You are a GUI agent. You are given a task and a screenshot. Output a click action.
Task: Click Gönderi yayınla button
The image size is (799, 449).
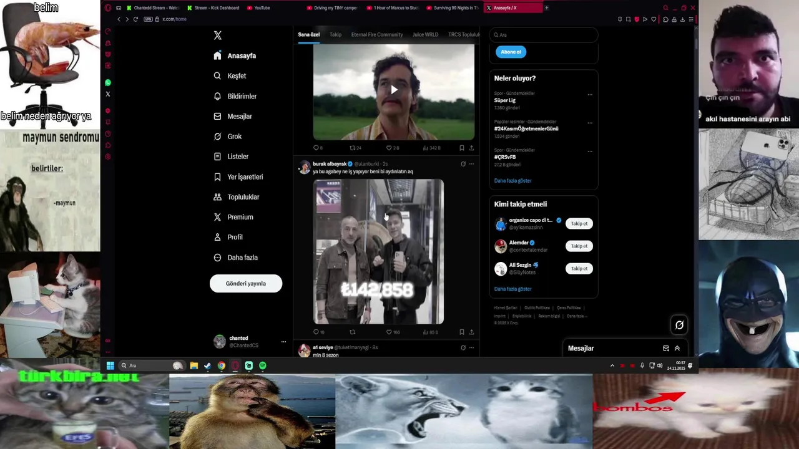click(x=246, y=283)
